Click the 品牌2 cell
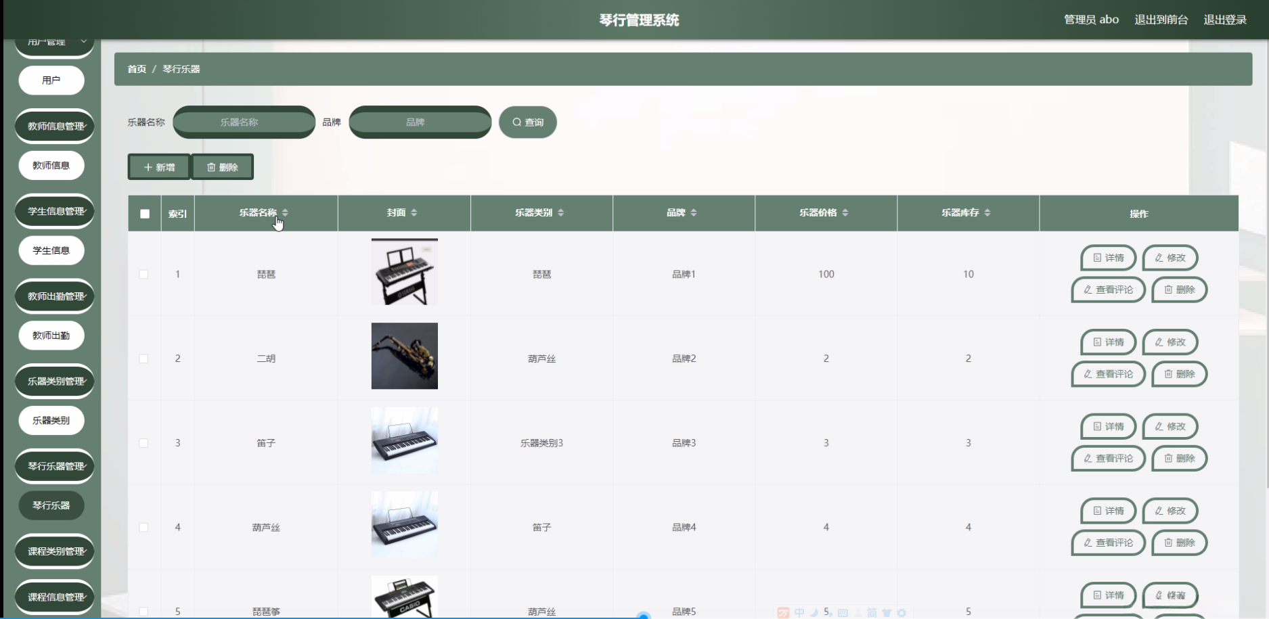This screenshot has height=619, width=1269. pyautogui.click(x=684, y=359)
